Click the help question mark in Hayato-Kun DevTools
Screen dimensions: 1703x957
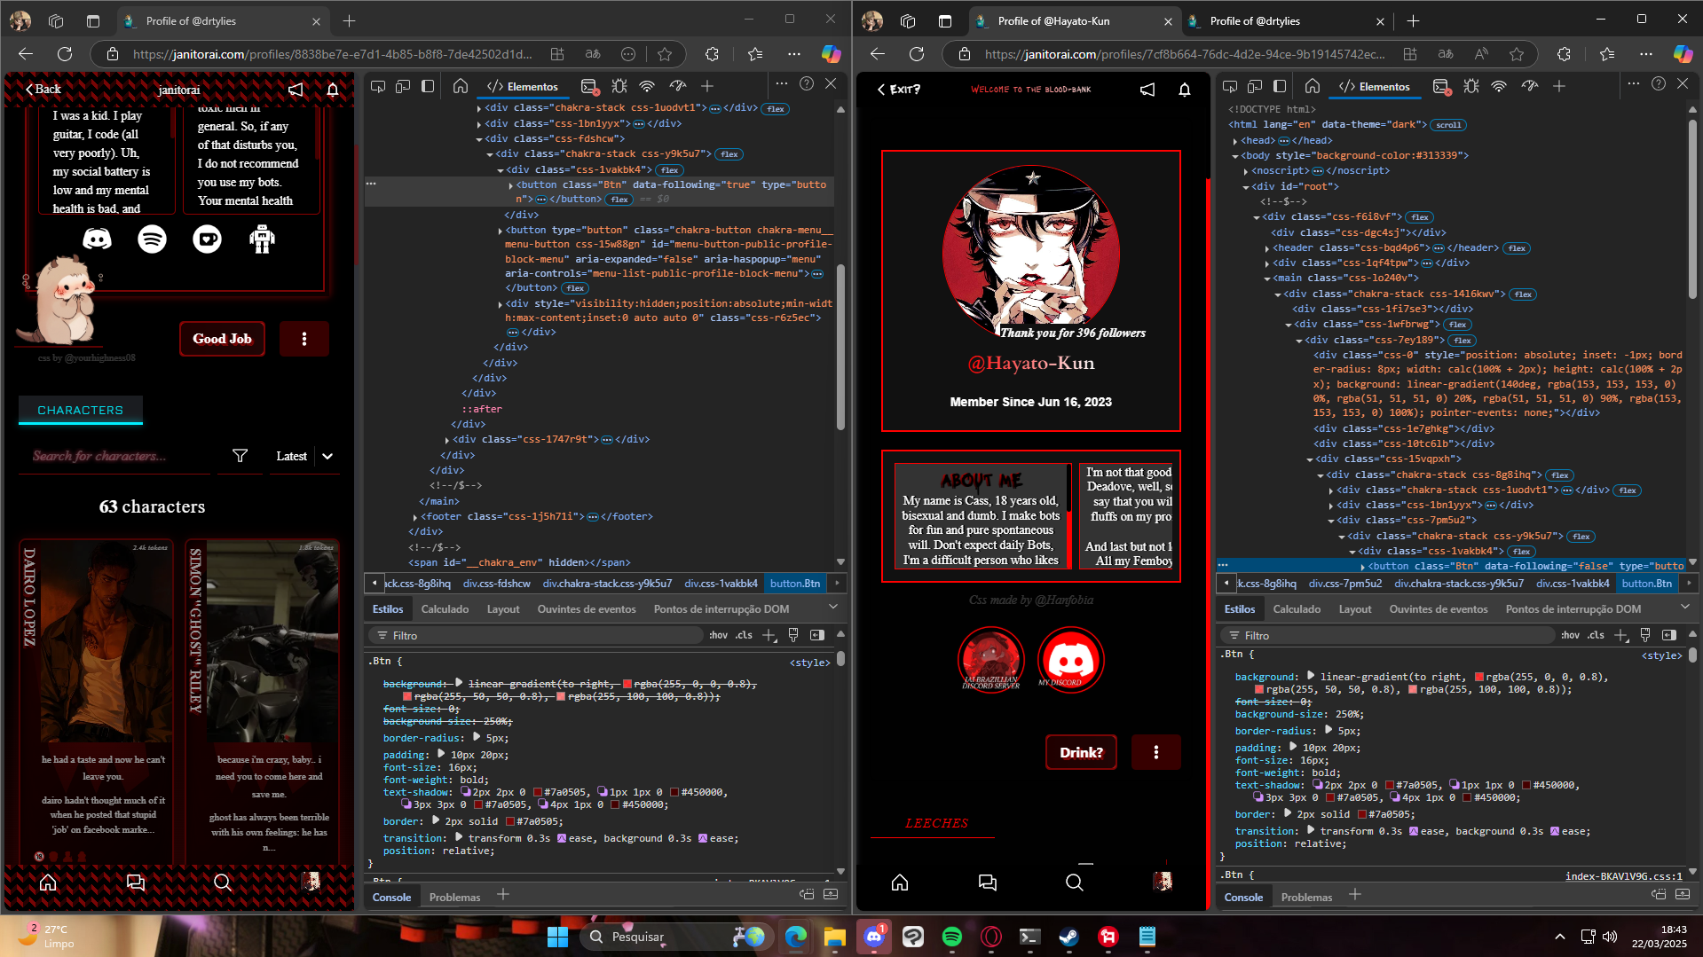point(1659,83)
